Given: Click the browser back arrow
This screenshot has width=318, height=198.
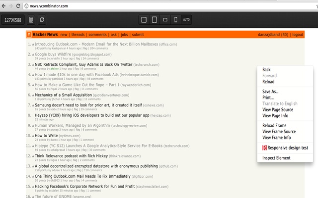Looking at the screenshot, I should point(3,6).
